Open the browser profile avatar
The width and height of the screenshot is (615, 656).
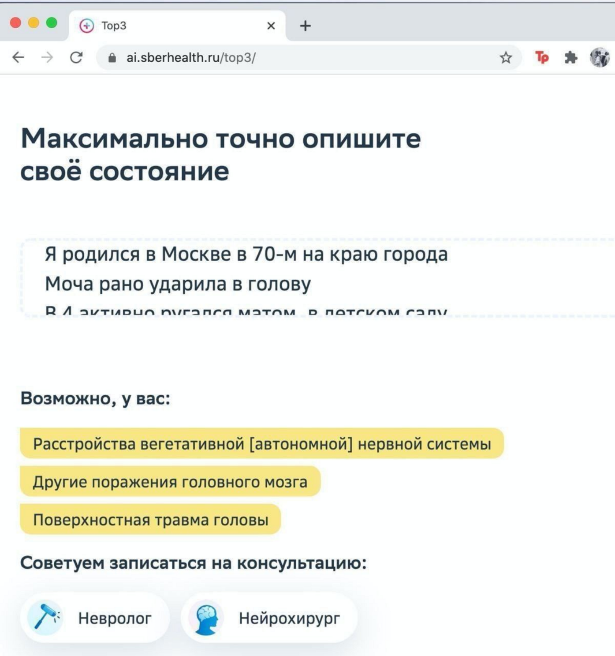point(600,57)
